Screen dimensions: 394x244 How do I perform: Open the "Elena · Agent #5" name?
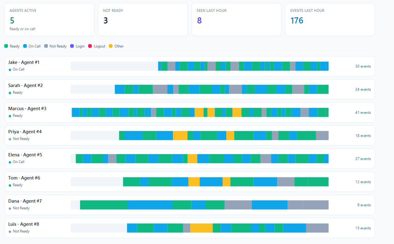coord(25,155)
